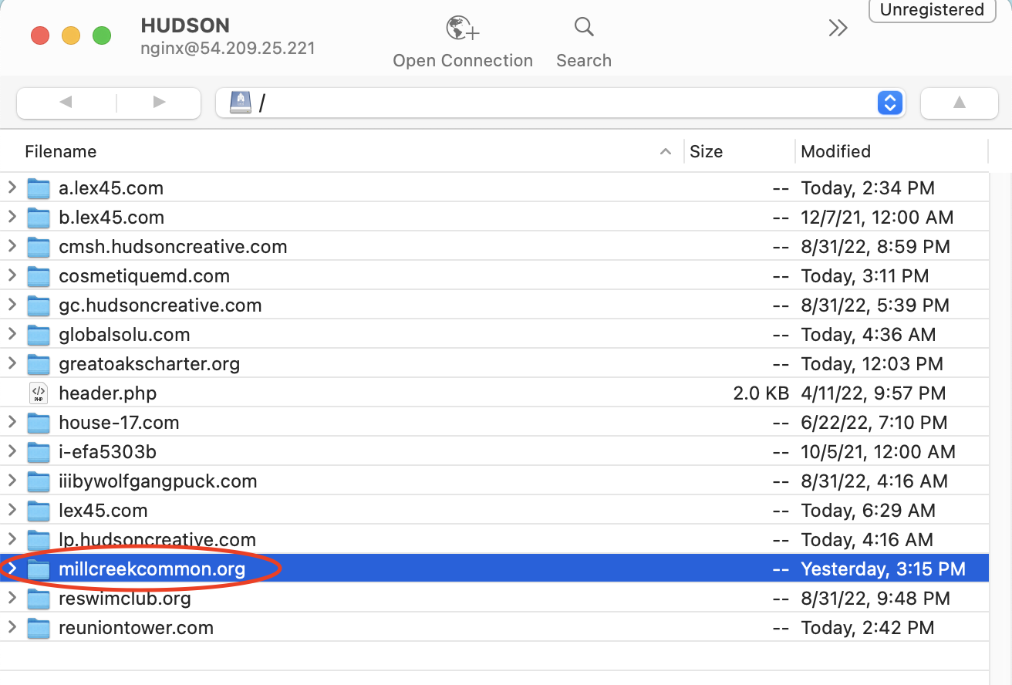
Task: Select the i-efa5303b filename
Action: point(108,451)
